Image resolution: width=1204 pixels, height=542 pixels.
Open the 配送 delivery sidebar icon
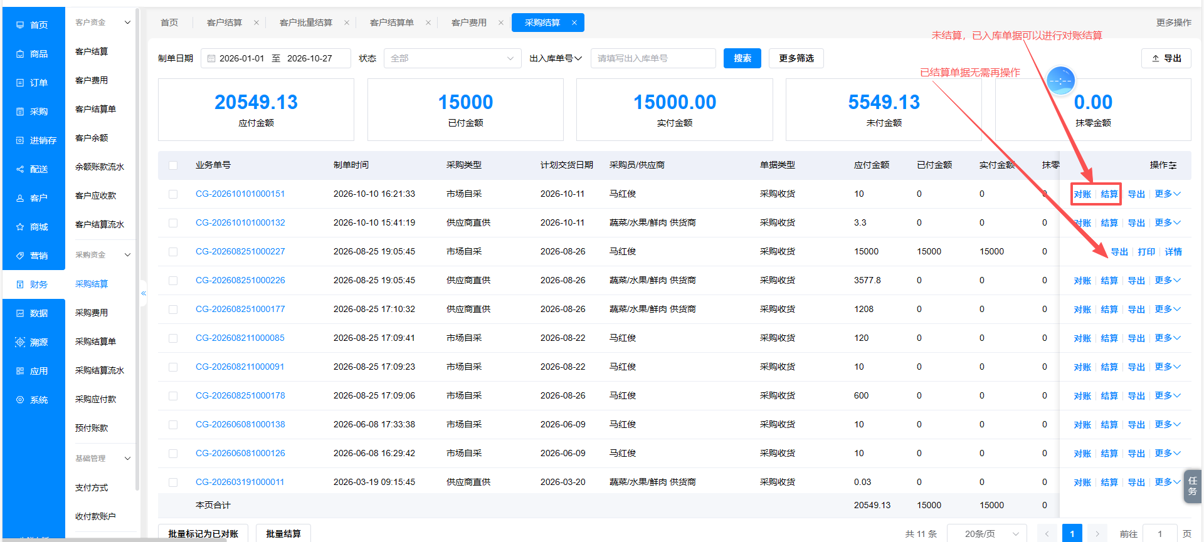click(20, 169)
